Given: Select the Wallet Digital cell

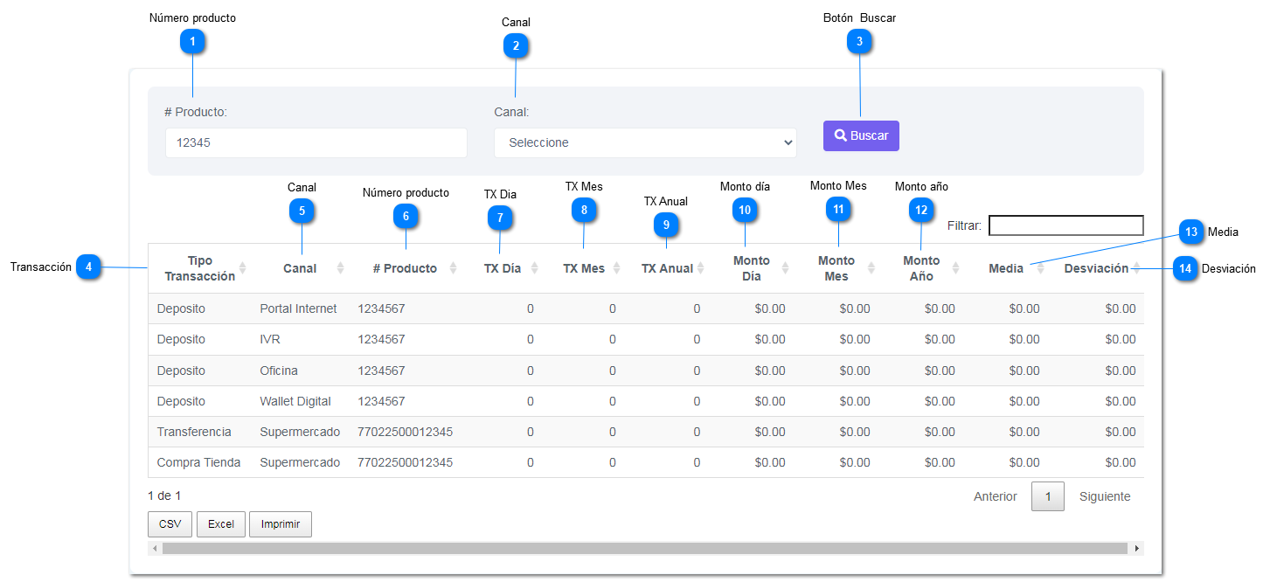Looking at the screenshot, I should point(295,401).
